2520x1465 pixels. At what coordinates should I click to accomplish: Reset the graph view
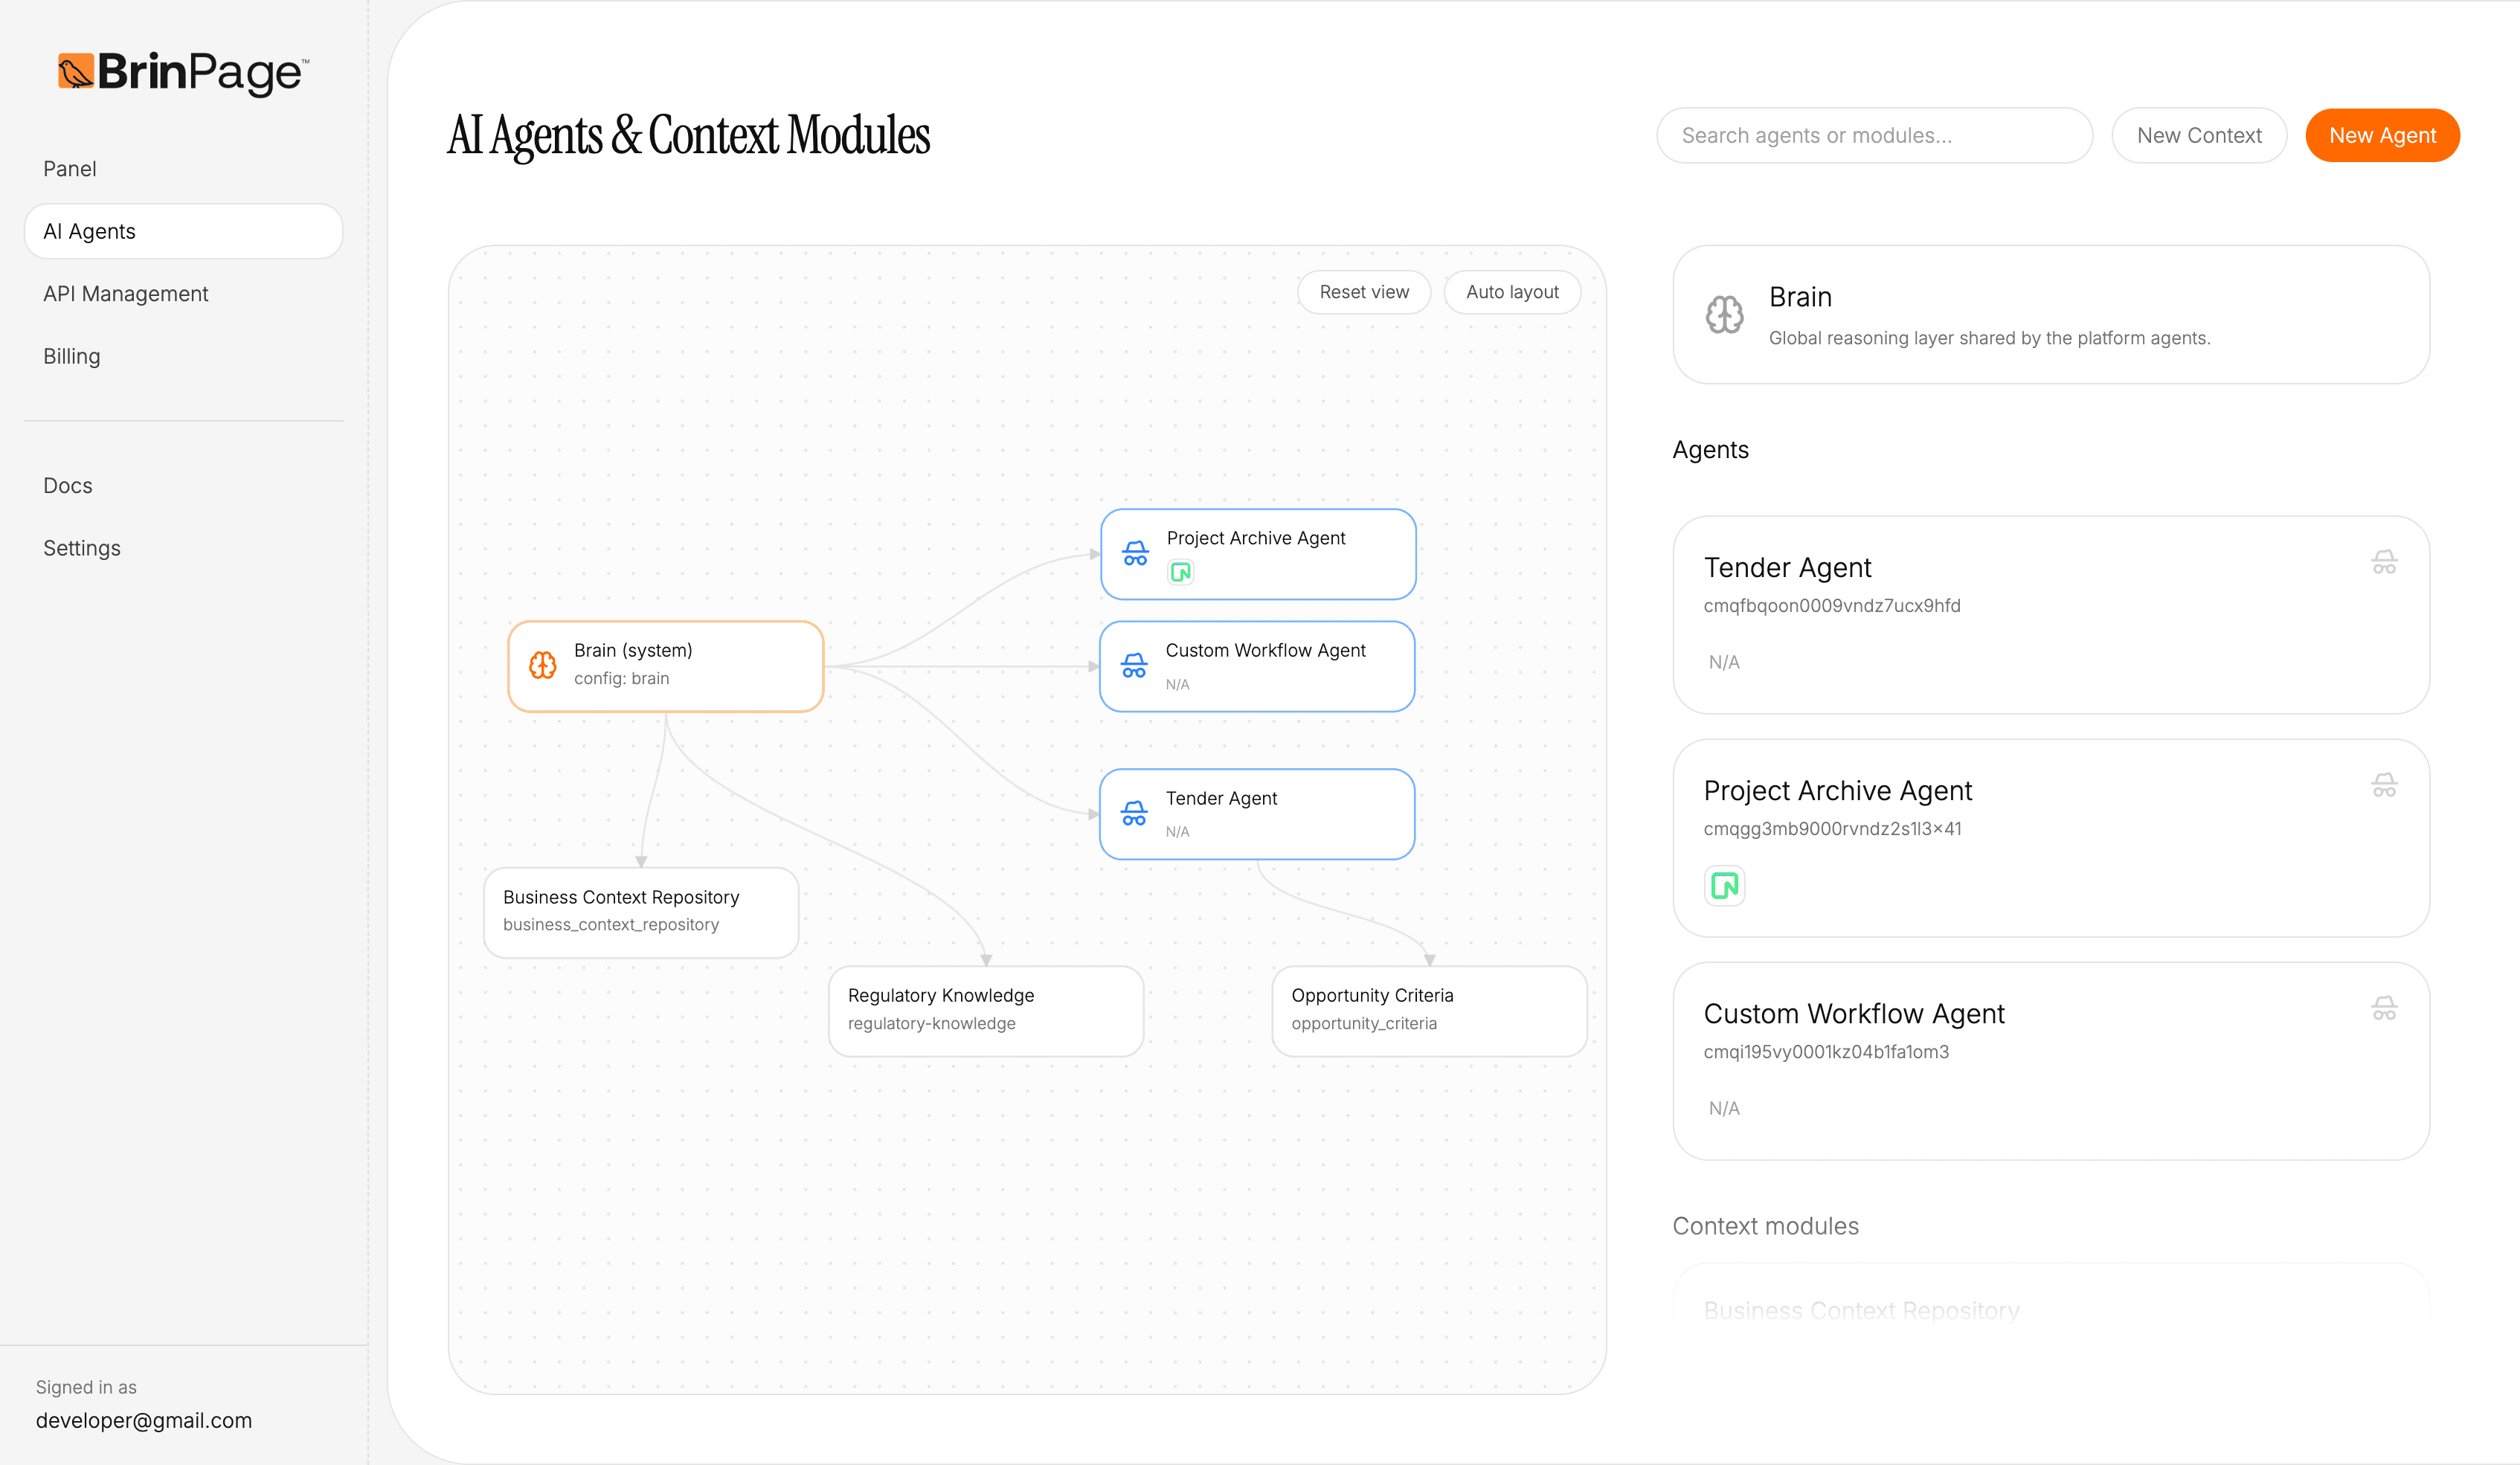pos(1364,292)
